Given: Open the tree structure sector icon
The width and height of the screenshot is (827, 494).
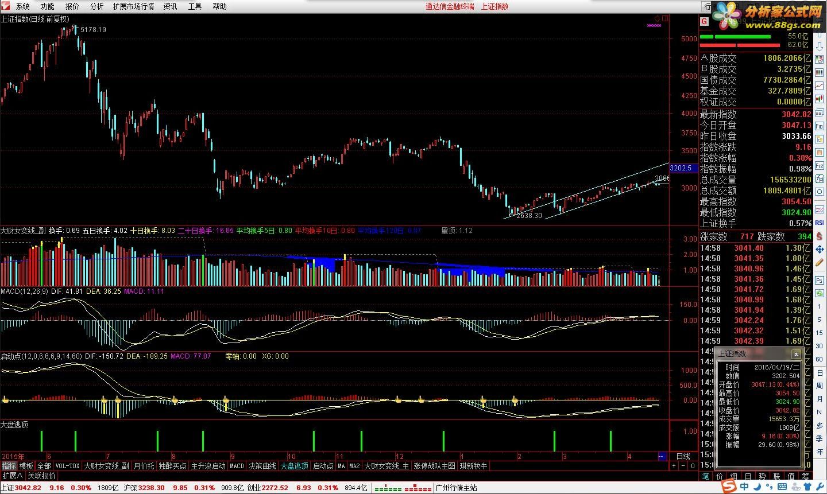Looking at the screenshot, I should pos(820,139).
